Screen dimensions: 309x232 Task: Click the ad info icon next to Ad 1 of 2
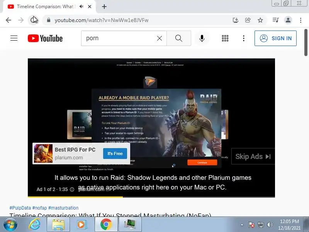tap(72, 189)
